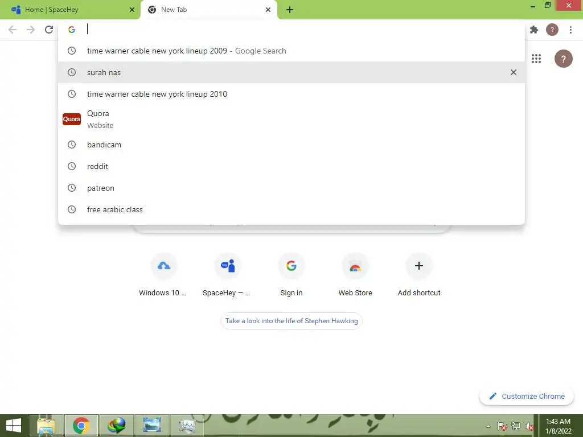The image size is (583, 437).
Task: Open Chrome's three-dot menu
Action: [570, 30]
